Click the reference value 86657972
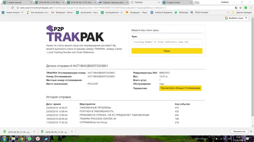The height and width of the screenshot is (142, 254). coord(165,73)
